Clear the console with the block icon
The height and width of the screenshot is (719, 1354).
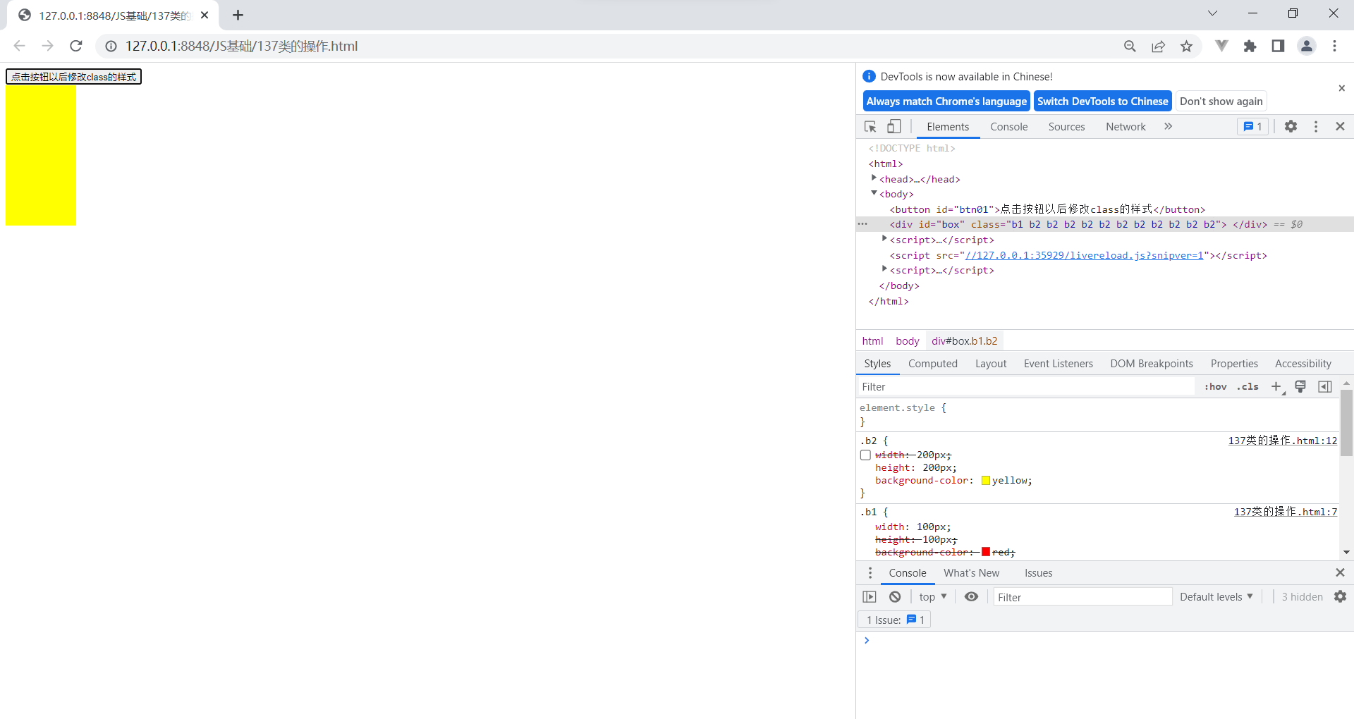[895, 597]
